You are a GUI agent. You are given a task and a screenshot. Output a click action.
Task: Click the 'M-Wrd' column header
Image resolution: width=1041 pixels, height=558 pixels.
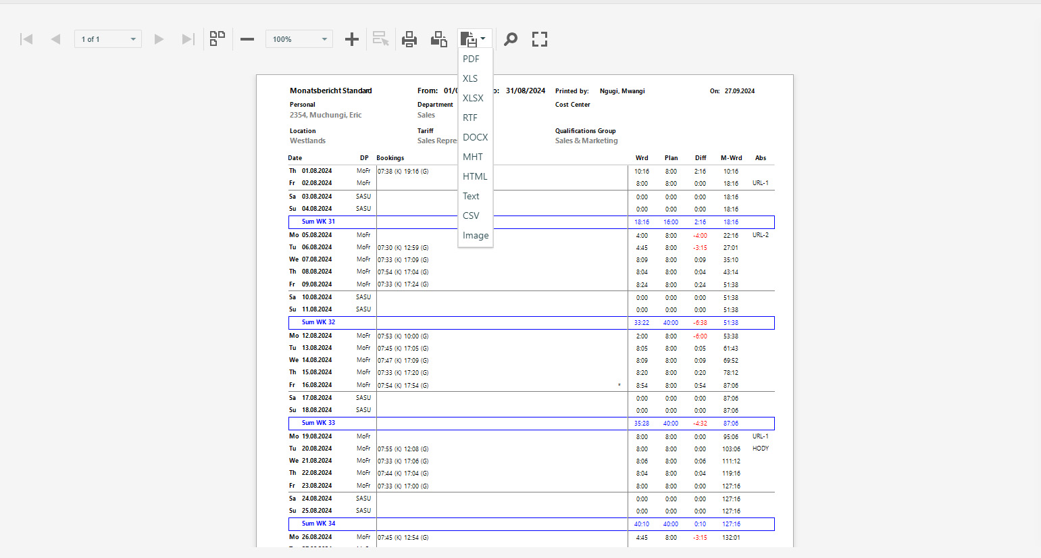(731, 158)
